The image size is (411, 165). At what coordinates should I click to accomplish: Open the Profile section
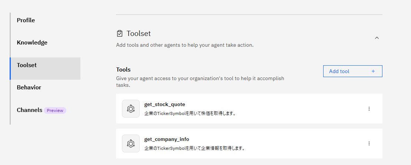(x=26, y=20)
